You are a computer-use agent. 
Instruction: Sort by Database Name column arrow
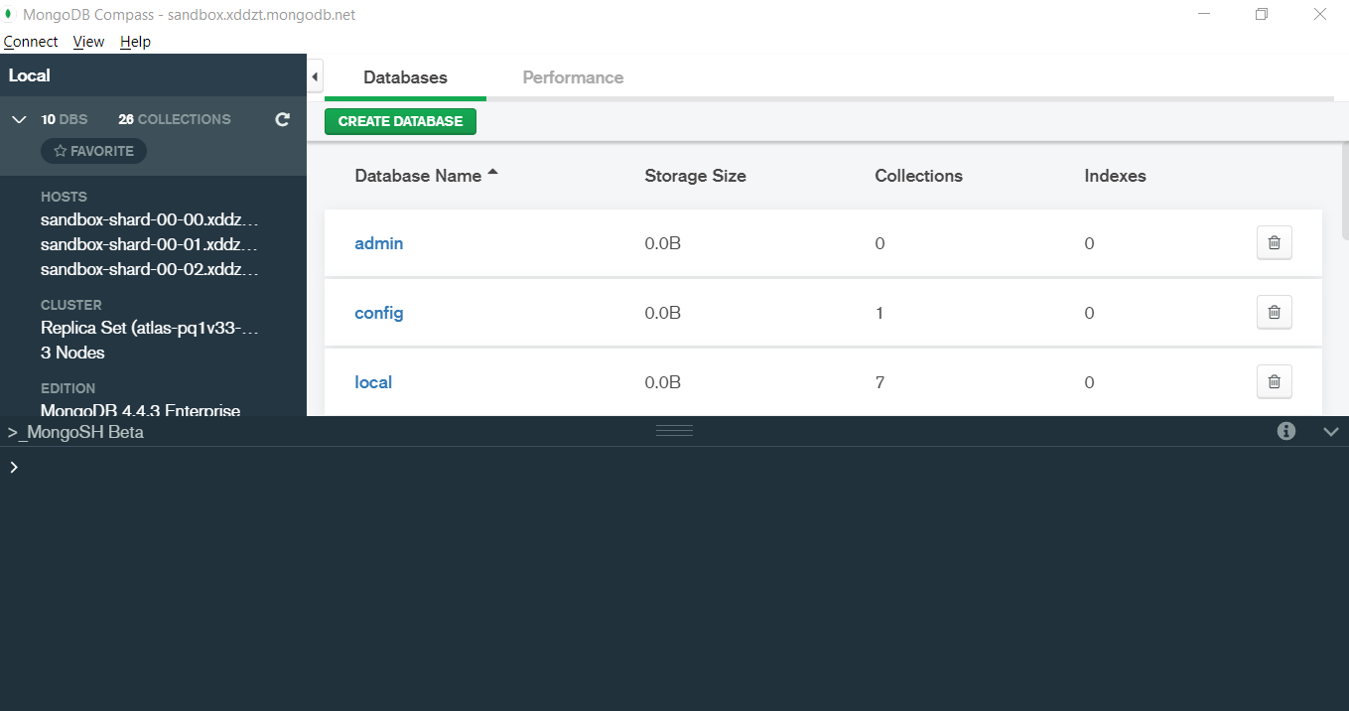492,173
